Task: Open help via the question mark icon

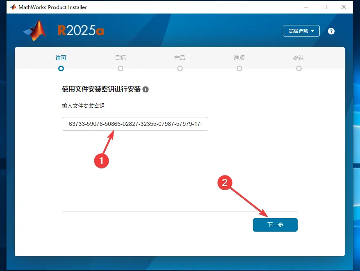Action: coord(331,31)
